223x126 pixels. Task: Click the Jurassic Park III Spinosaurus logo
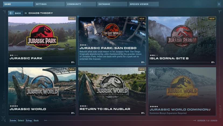click(x=182, y=36)
